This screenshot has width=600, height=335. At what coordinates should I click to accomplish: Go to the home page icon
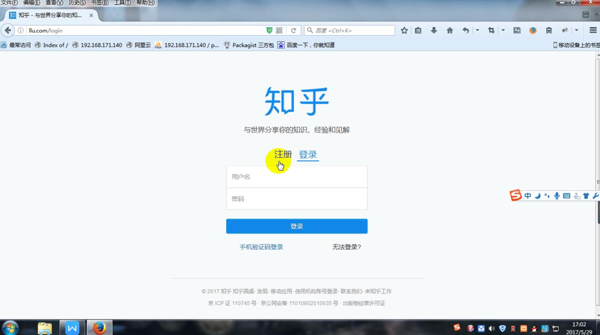point(450,30)
